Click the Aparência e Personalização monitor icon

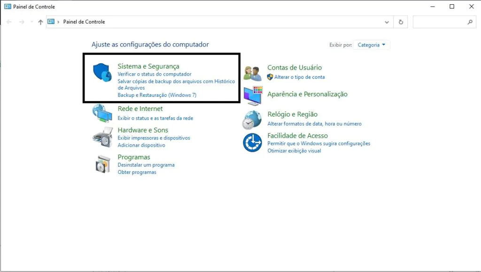253,95
